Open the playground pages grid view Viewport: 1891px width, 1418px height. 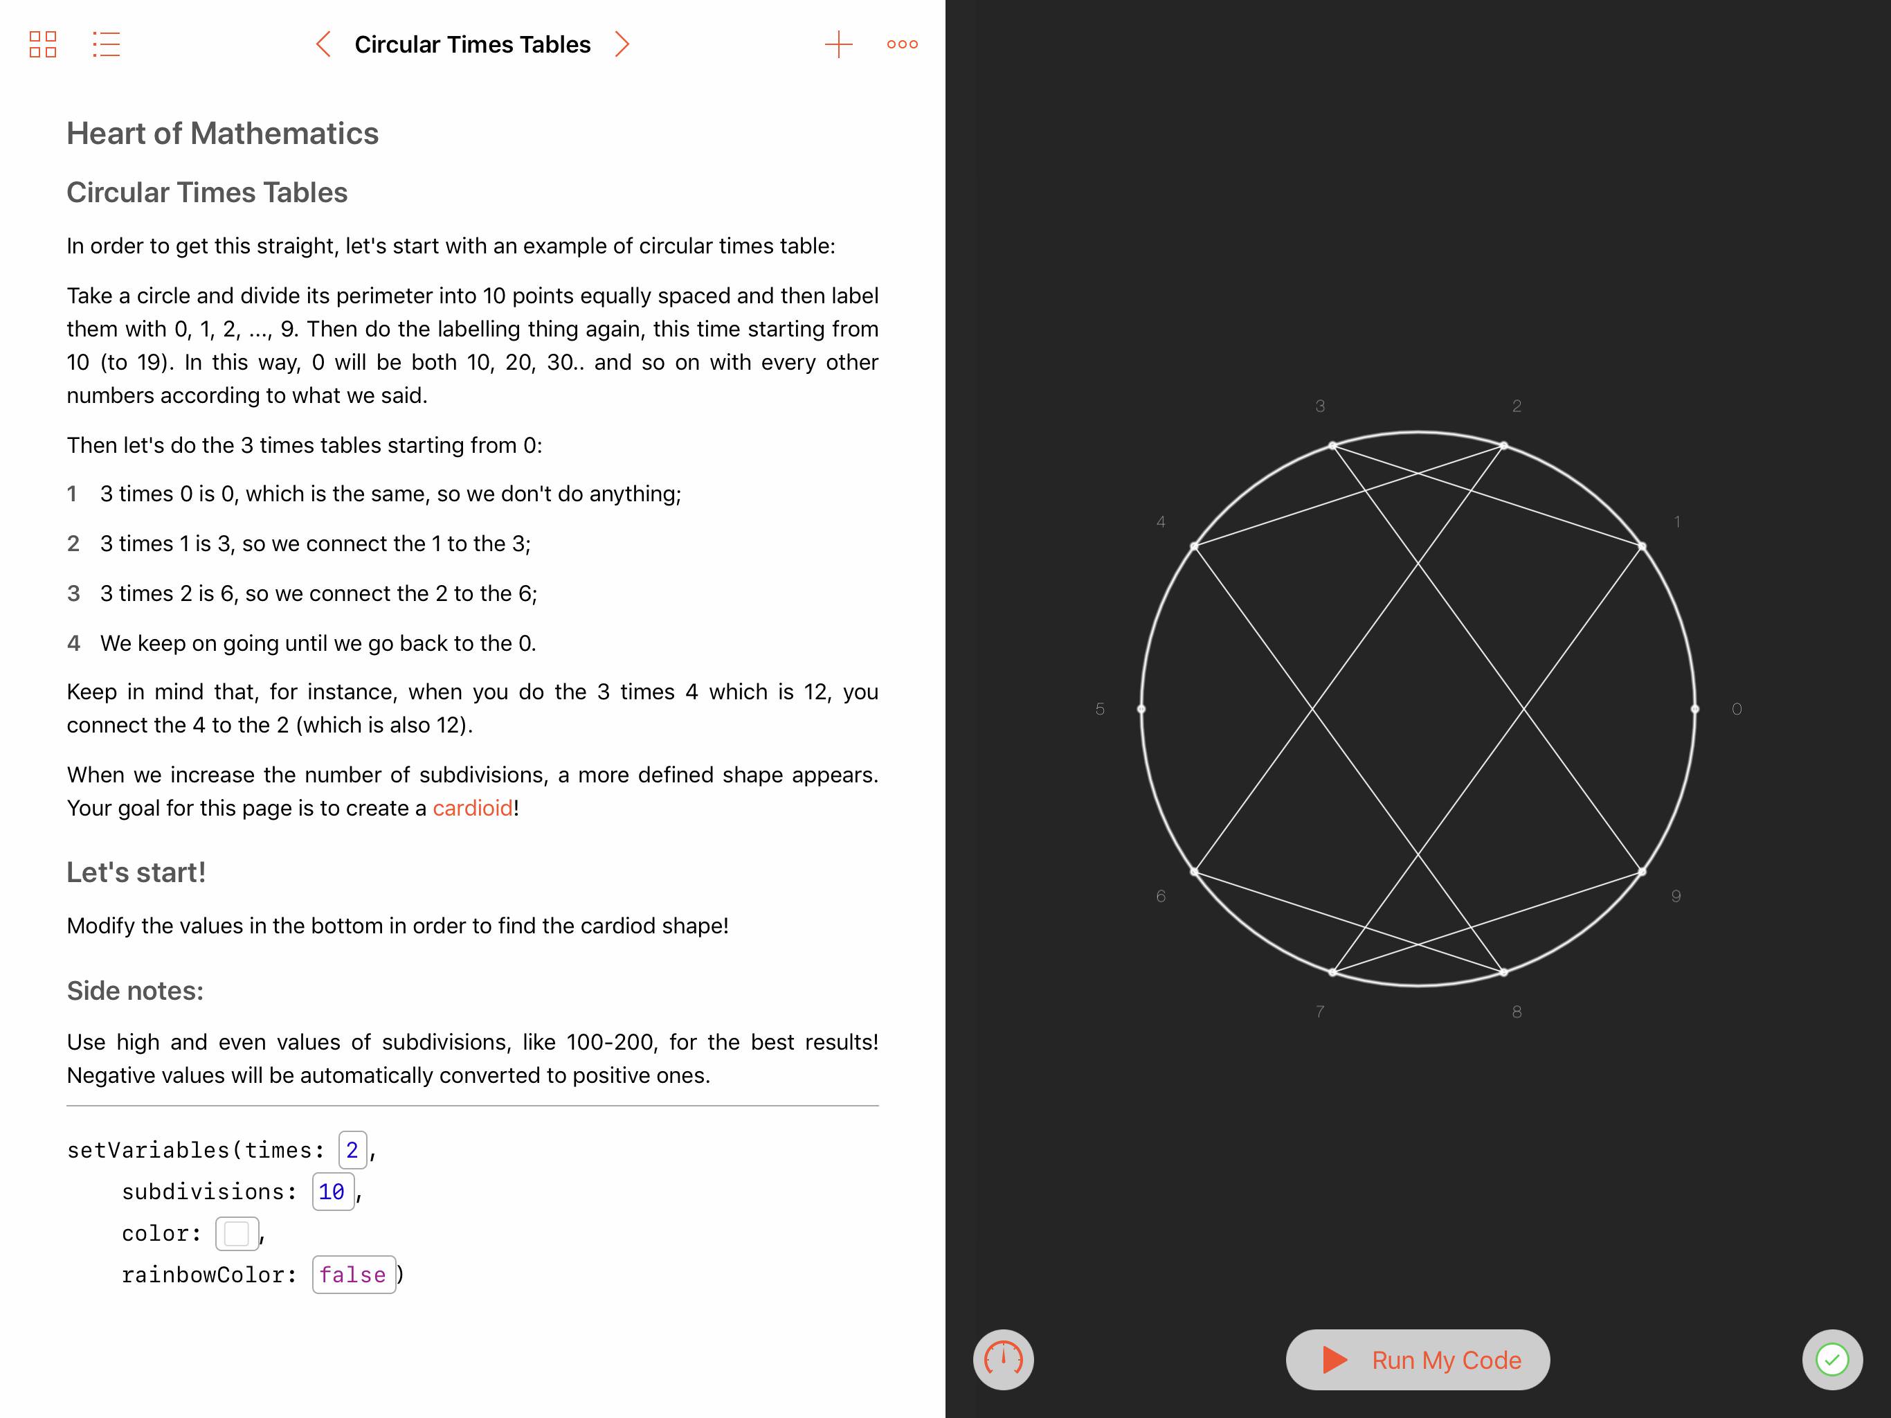(x=43, y=44)
